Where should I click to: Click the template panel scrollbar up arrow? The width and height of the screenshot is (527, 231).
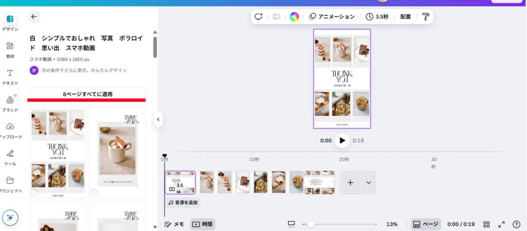(x=155, y=32)
